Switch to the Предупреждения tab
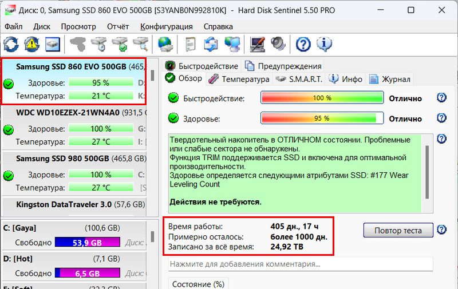Screen dimensions: 458x289 click(x=283, y=66)
